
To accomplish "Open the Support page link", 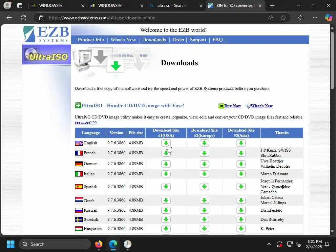I will (x=198, y=40).
